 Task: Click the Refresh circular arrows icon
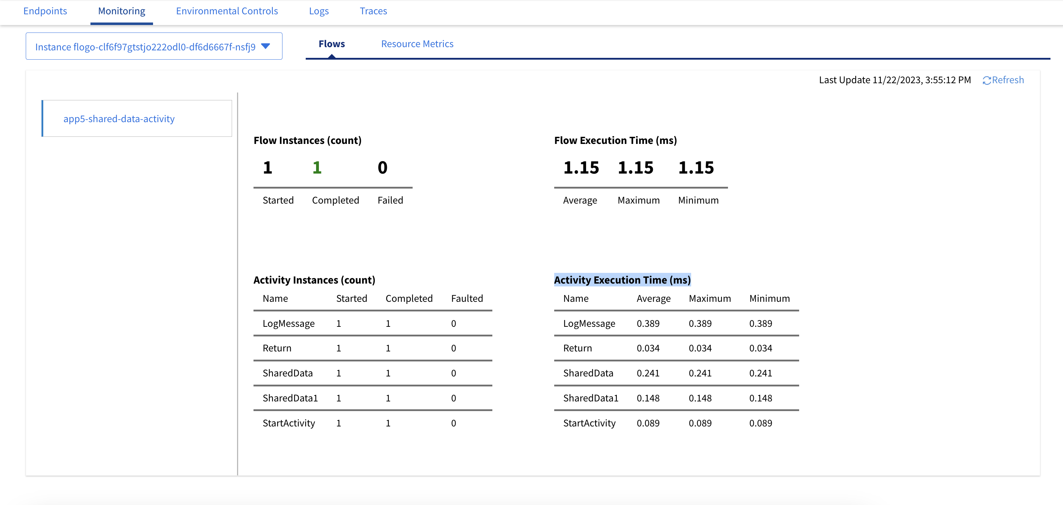point(986,80)
